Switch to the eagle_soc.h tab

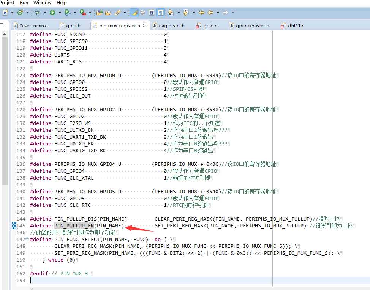[169, 26]
